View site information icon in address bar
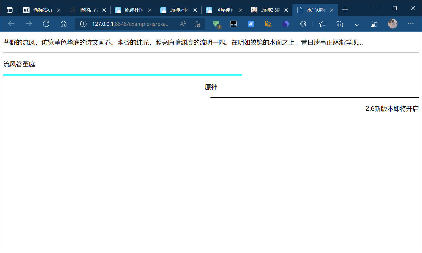This screenshot has height=253, width=422. [83, 24]
